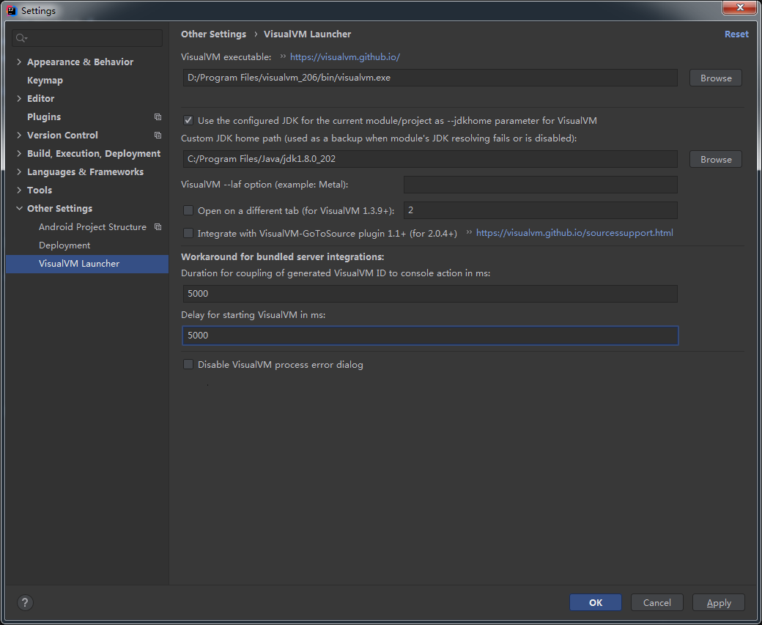Viewport: 762px width, 625px height.
Task: Open Android Project Structure settings
Action: point(92,227)
